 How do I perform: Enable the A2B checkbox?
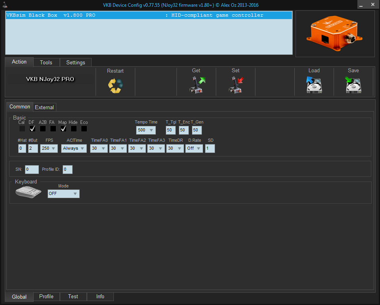(x=43, y=129)
